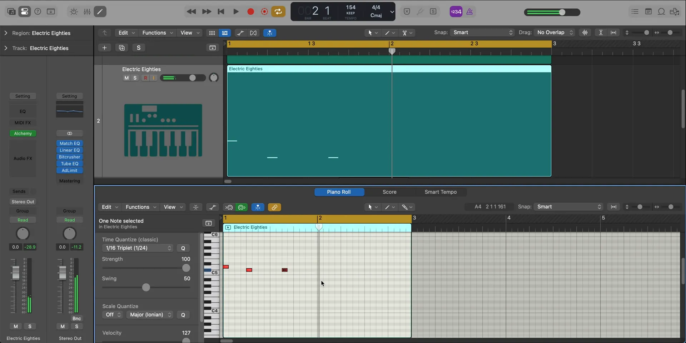Toggle Catch Playhead in Tracks toolbar
The height and width of the screenshot is (343, 686).
click(270, 33)
